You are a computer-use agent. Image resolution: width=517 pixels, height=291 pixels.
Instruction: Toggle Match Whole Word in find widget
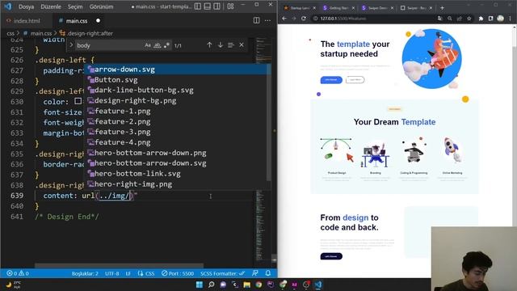[158, 45]
